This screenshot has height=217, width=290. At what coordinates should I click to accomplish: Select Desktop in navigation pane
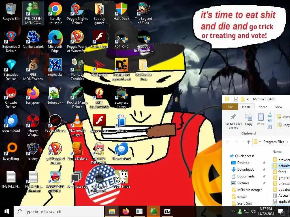click(x=240, y=163)
